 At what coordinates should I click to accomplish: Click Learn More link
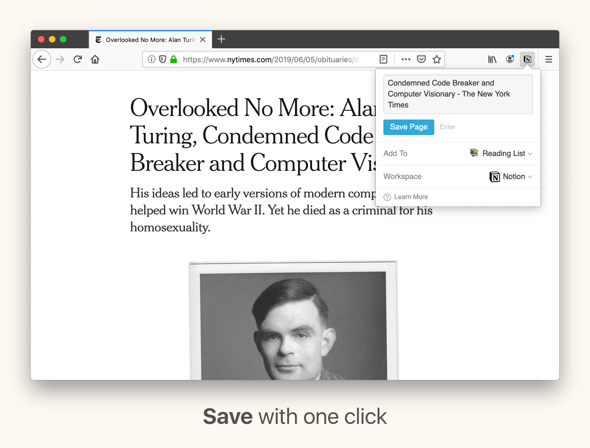tap(410, 197)
